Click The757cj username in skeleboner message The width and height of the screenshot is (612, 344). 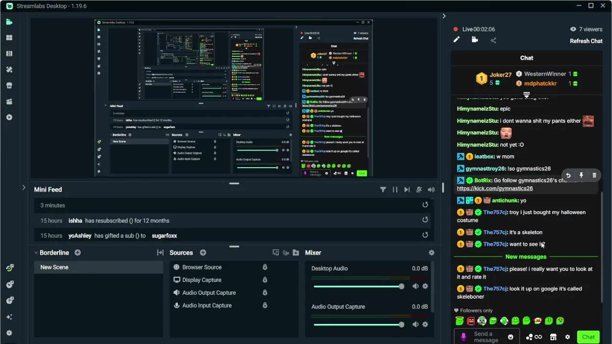[495, 289]
